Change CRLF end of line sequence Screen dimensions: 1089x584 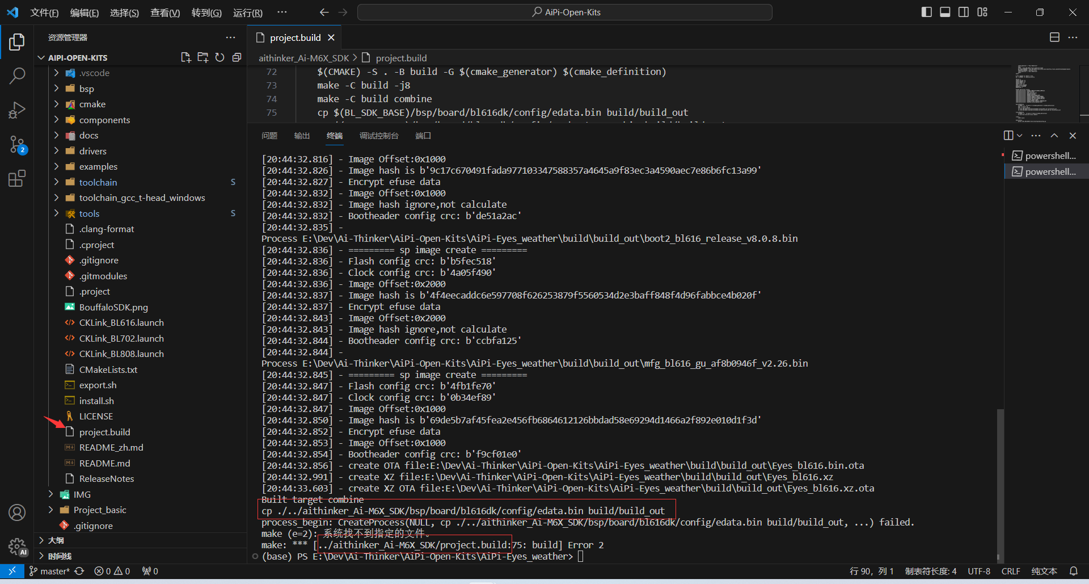click(x=1011, y=571)
